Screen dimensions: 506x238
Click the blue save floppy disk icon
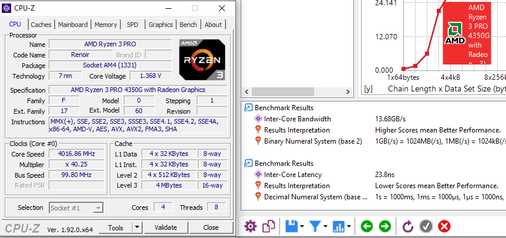pyautogui.click(x=291, y=226)
